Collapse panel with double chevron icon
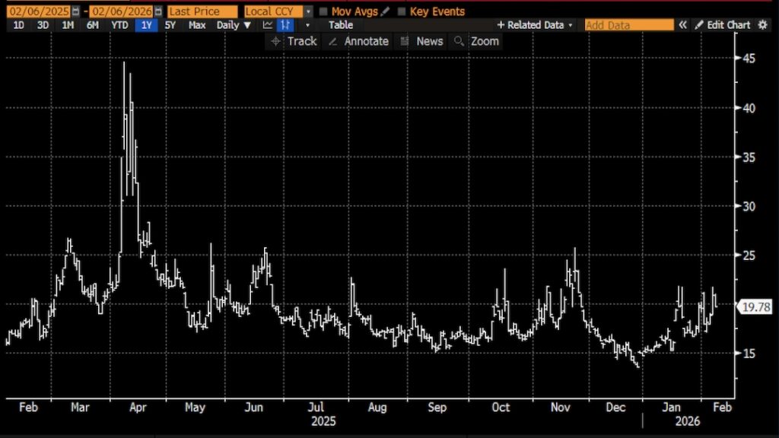This screenshot has height=438, width=779. pyautogui.click(x=682, y=25)
